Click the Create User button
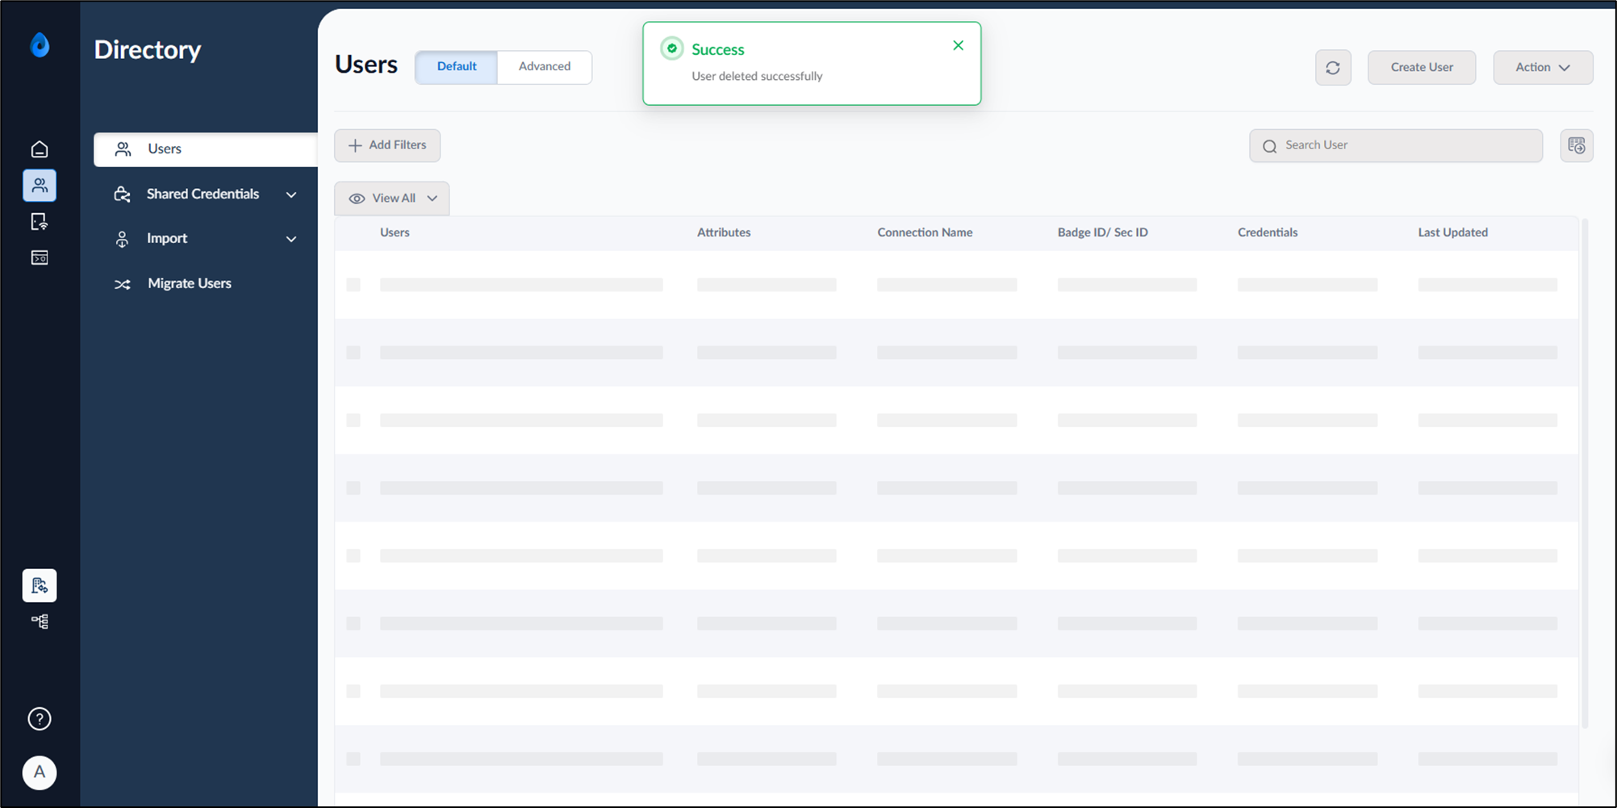1617x808 pixels. (1422, 68)
